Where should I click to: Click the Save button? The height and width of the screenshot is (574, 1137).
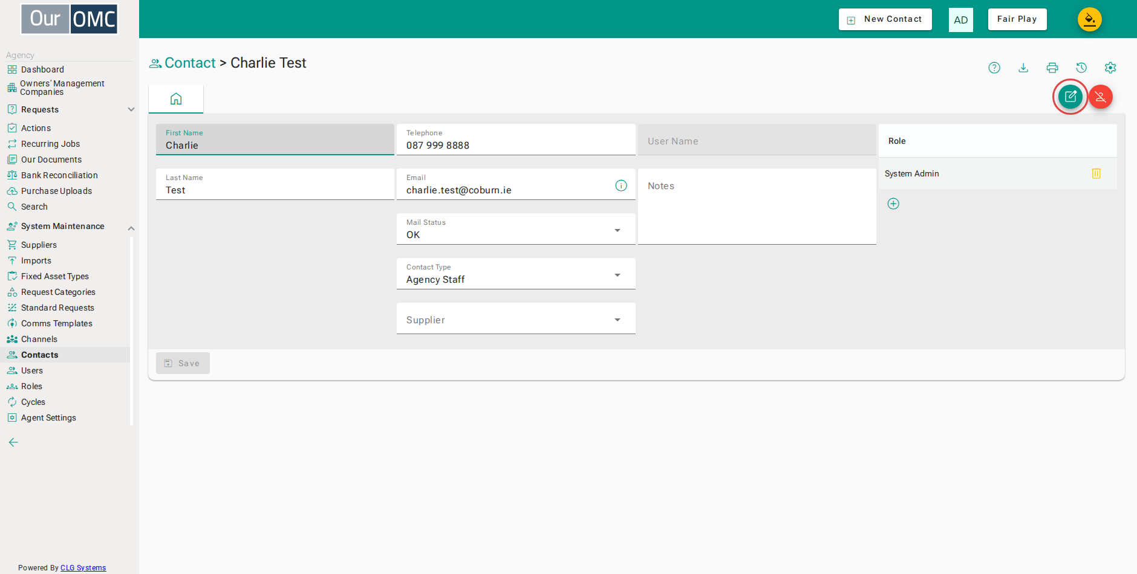[x=183, y=363]
